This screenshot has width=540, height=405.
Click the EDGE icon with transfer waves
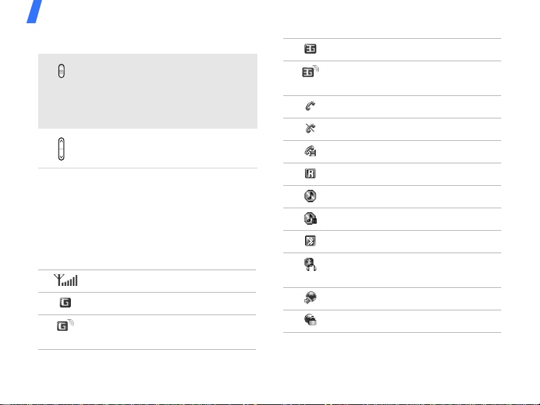pyautogui.click(x=311, y=71)
